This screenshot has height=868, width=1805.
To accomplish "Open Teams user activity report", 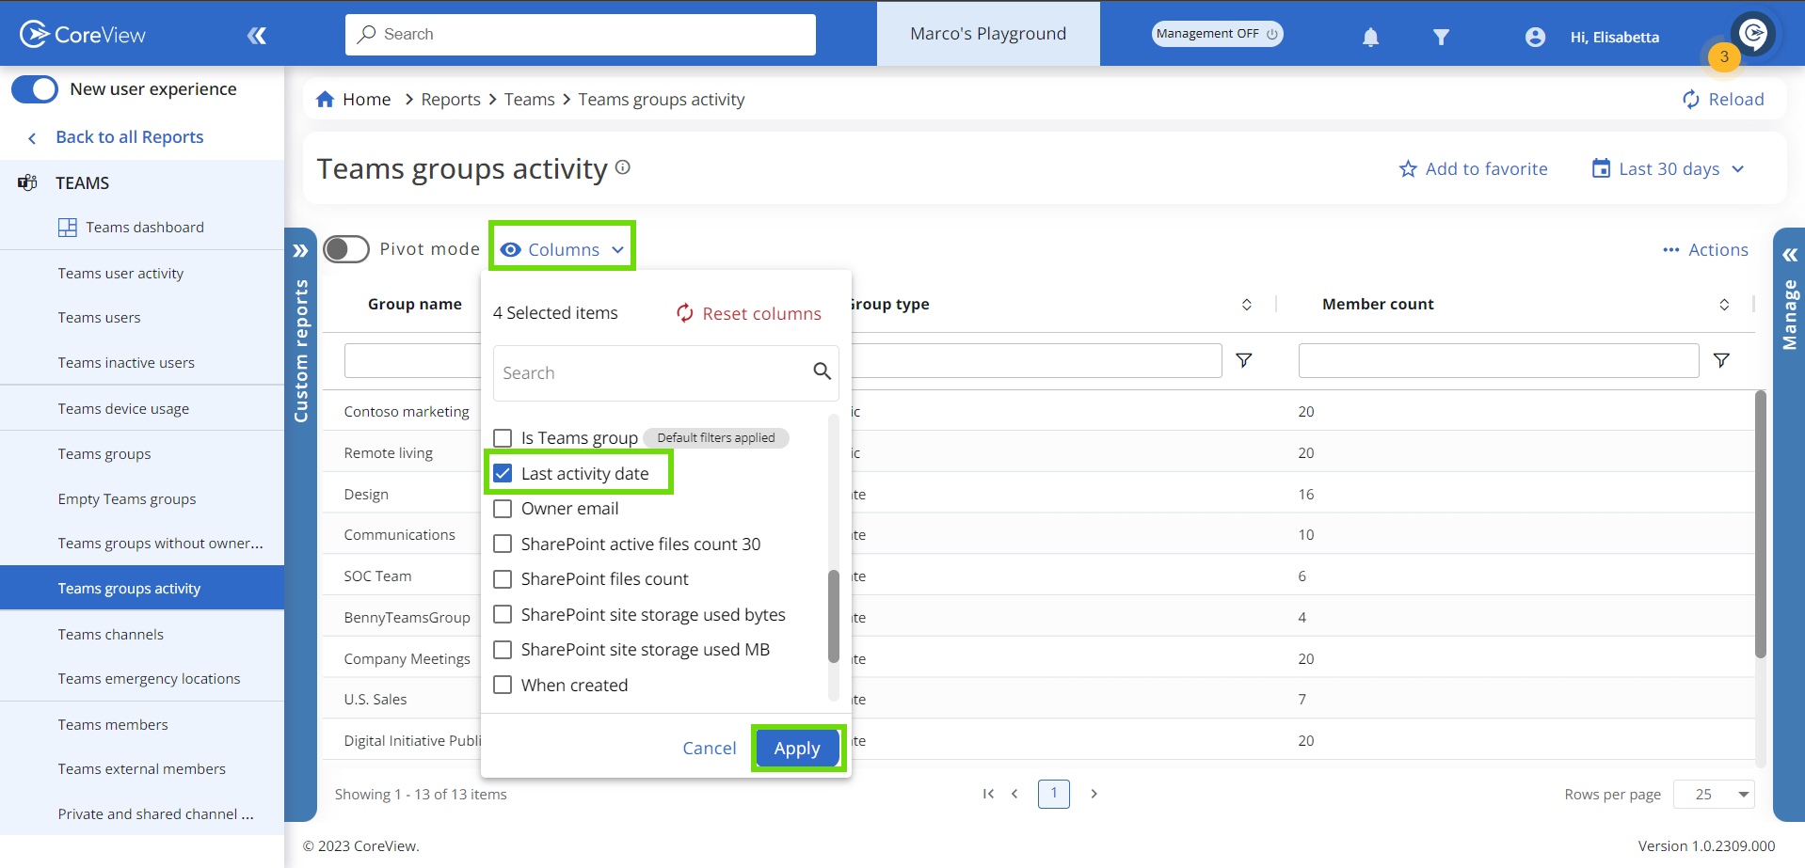I will click(x=120, y=274).
